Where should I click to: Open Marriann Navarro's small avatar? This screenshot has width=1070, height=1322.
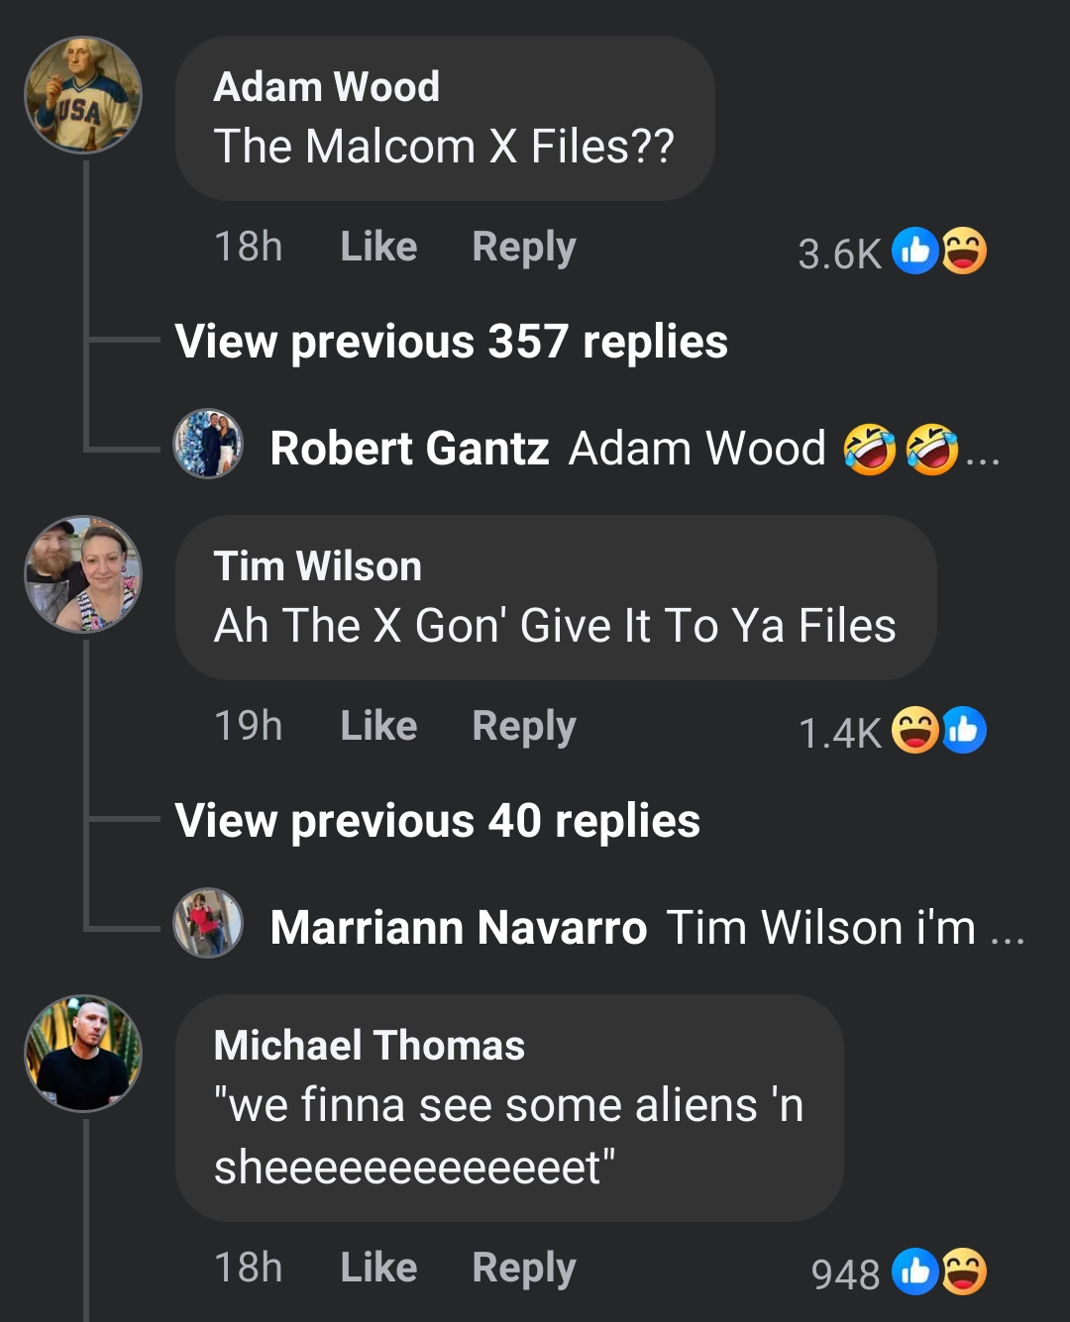(x=208, y=923)
